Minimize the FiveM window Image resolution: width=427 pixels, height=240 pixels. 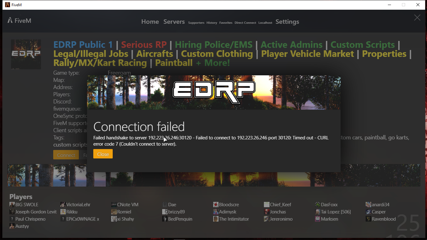(389, 5)
